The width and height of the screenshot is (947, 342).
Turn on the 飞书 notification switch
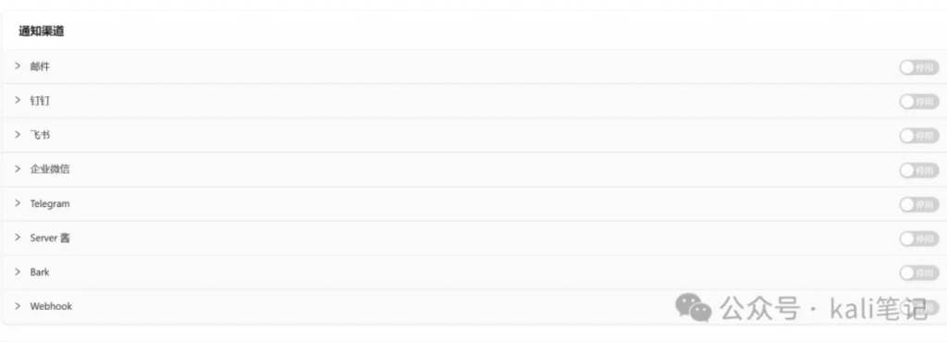(919, 136)
